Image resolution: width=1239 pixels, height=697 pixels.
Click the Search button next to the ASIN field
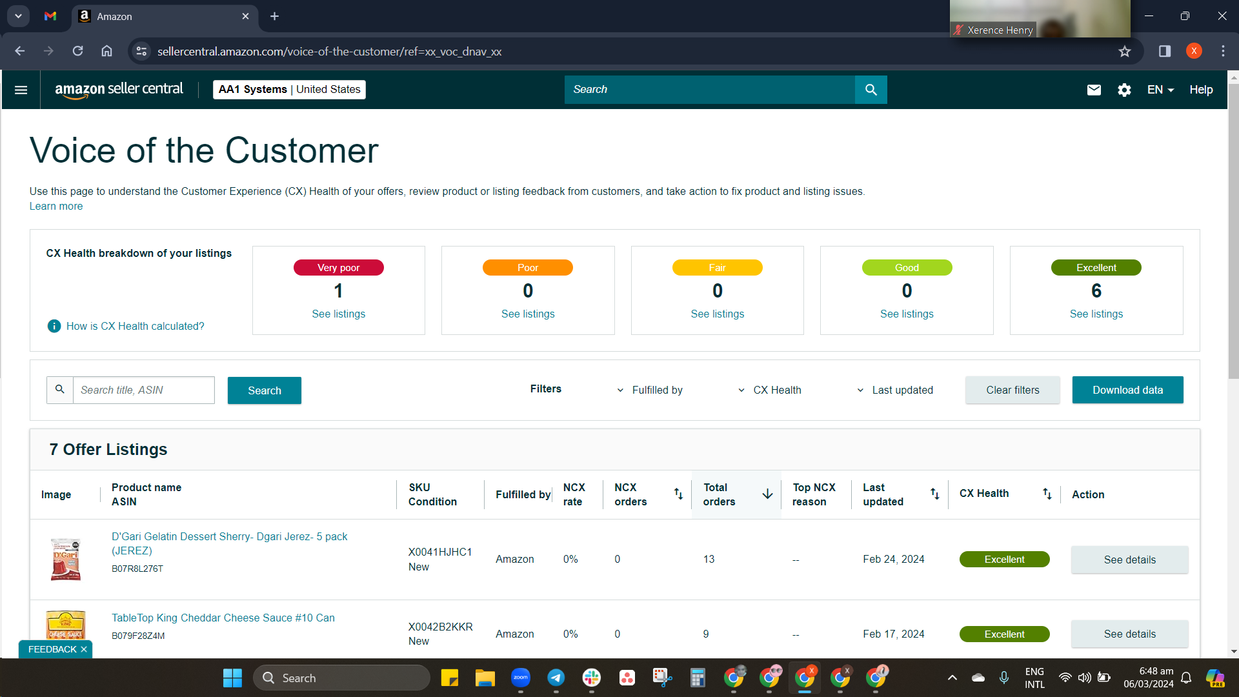pos(265,390)
